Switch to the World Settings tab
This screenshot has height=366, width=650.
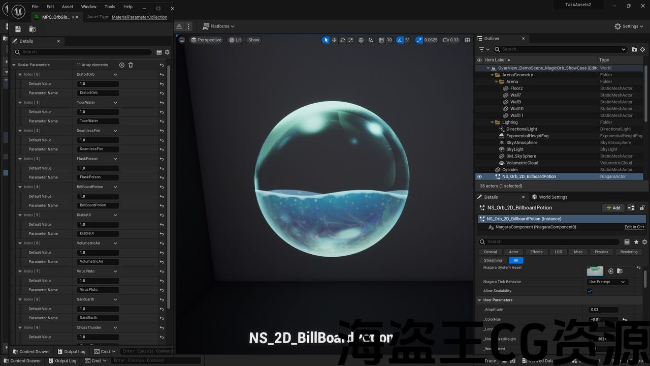(x=552, y=197)
